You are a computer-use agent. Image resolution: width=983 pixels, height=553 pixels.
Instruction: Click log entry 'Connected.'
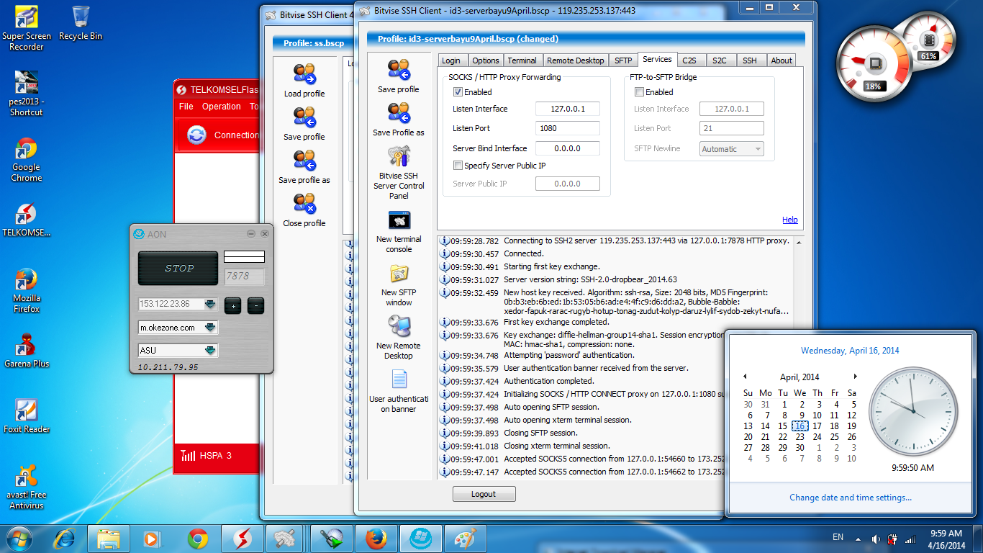(x=524, y=253)
